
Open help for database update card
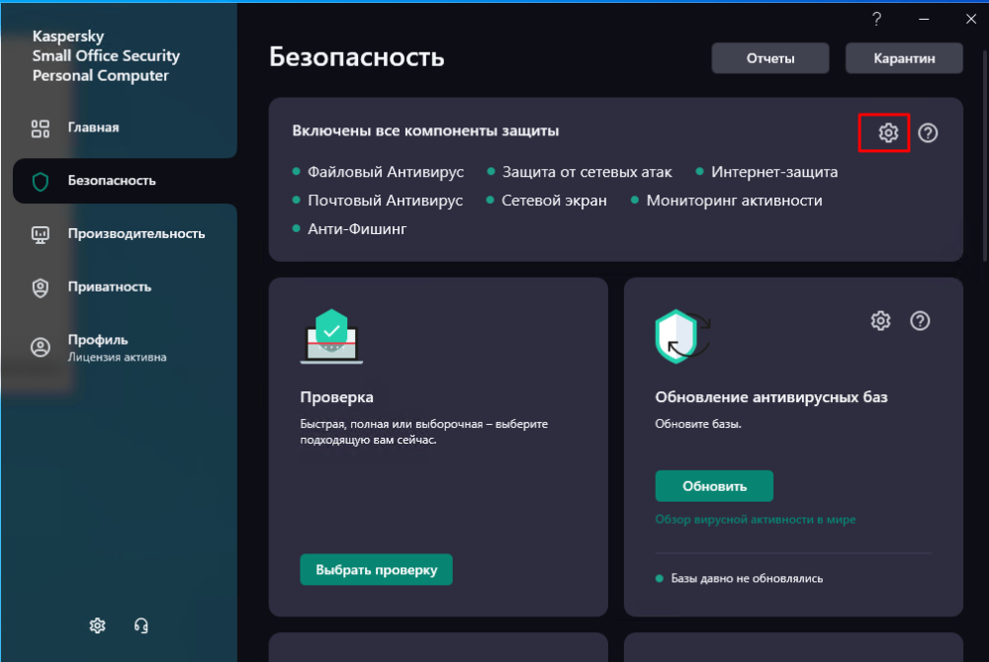click(920, 320)
